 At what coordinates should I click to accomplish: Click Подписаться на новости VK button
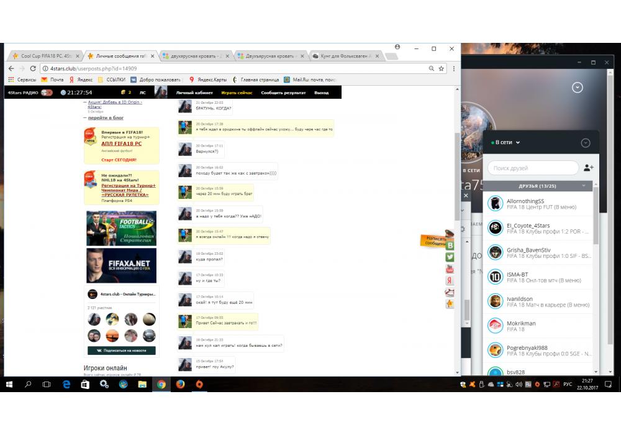click(122, 350)
